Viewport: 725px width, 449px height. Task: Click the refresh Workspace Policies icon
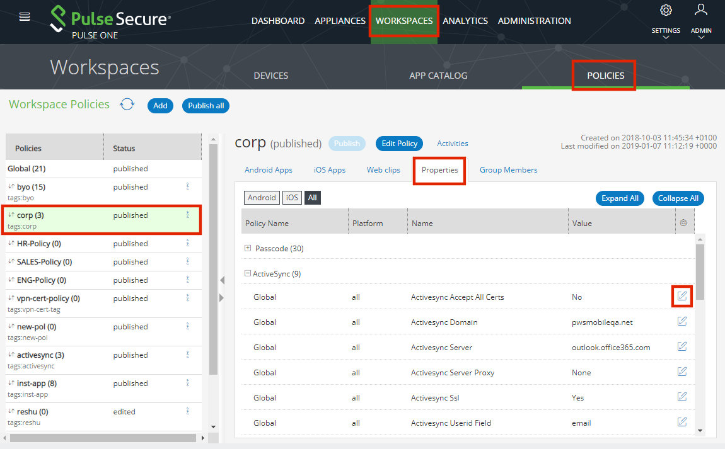tap(127, 105)
